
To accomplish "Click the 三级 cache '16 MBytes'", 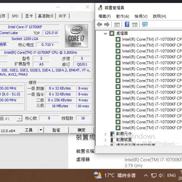I will [x=60, y=106].
